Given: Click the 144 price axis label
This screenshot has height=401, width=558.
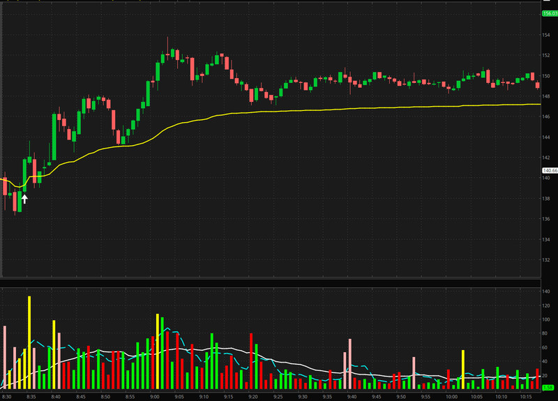Looking at the screenshot, I should pyautogui.click(x=546, y=137).
